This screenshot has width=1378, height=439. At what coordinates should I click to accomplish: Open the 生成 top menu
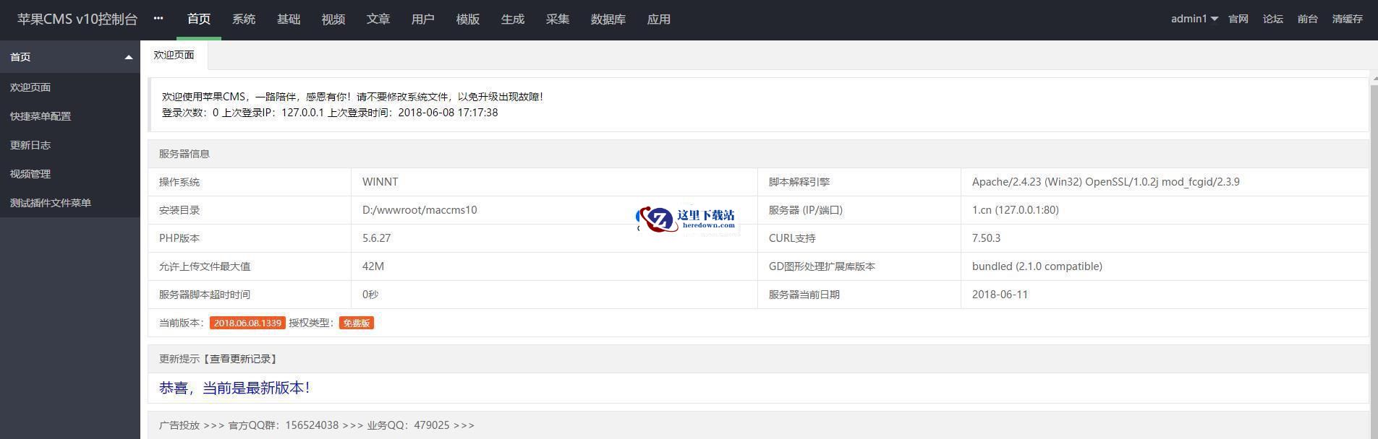coord(513,19)
